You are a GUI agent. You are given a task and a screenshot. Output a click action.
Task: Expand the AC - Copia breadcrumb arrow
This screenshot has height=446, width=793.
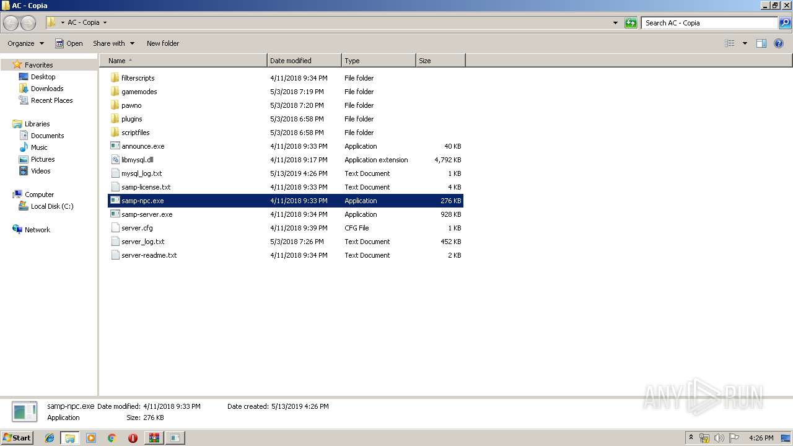[105, 23]
